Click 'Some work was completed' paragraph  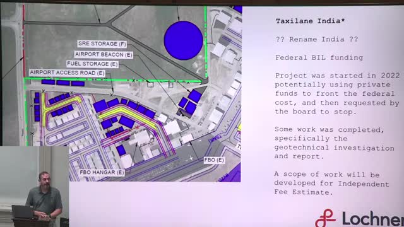point(334,143)
